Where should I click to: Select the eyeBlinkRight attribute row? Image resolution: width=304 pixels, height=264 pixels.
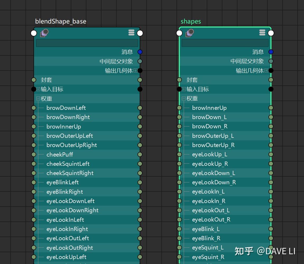(87, 192)
